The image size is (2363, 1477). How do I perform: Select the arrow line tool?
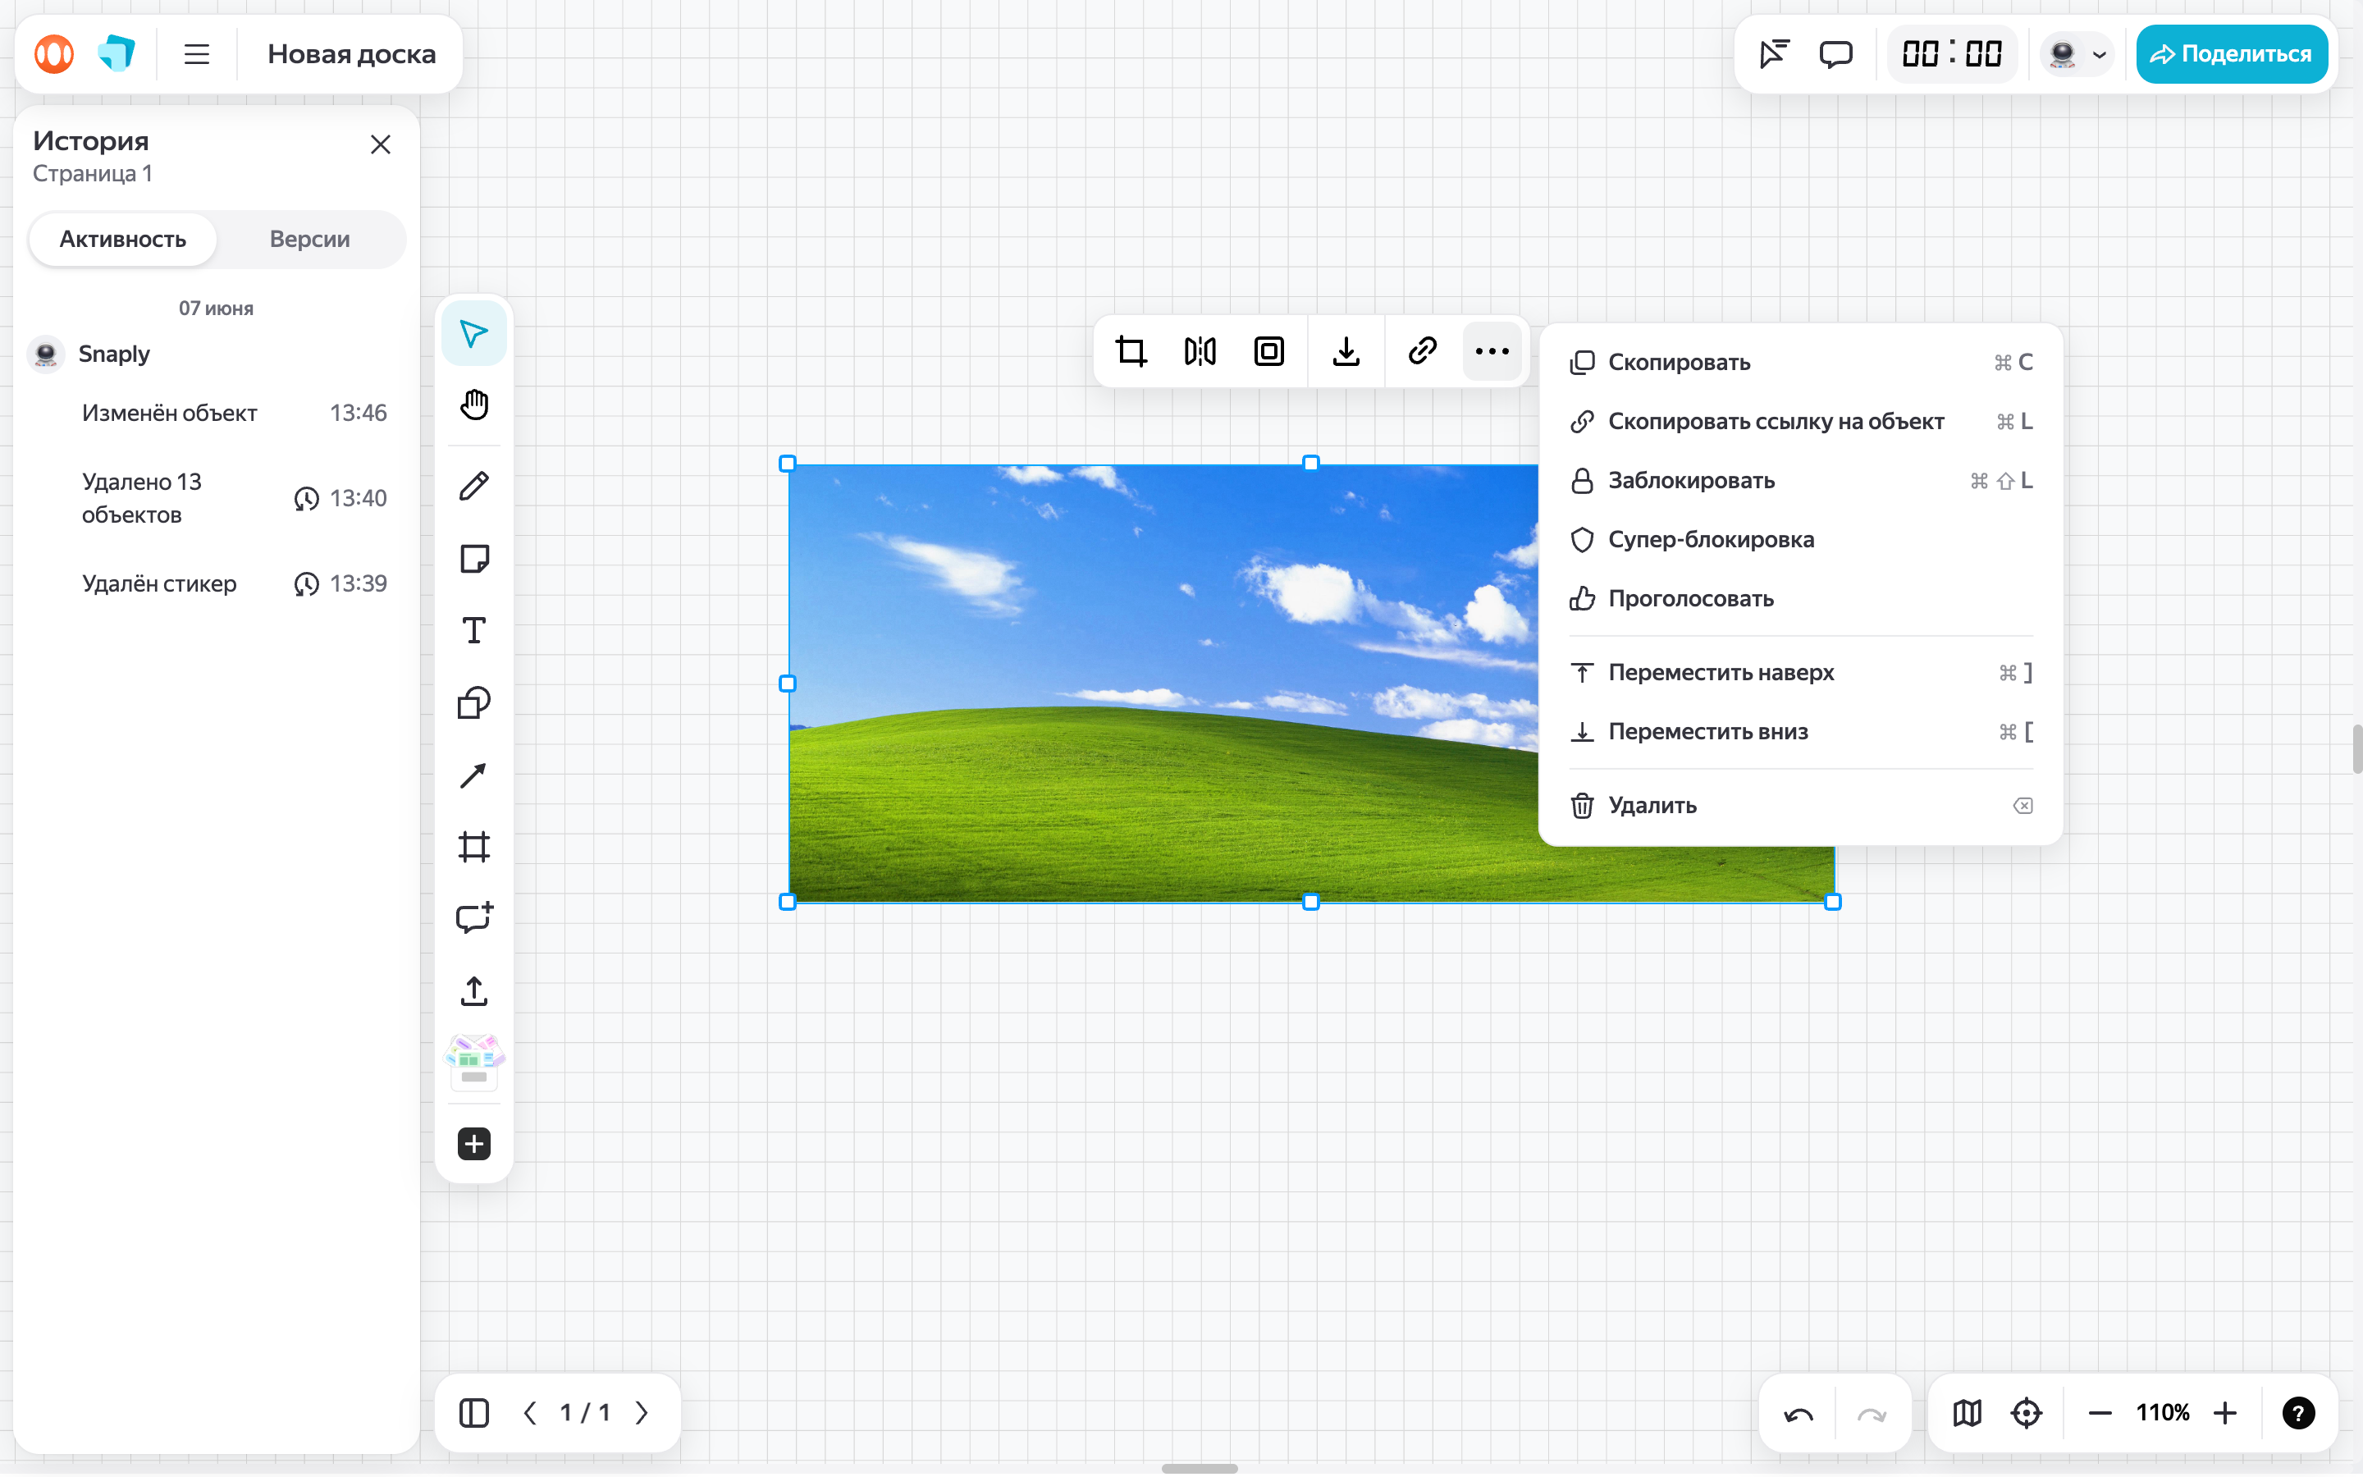pos(473,775)
